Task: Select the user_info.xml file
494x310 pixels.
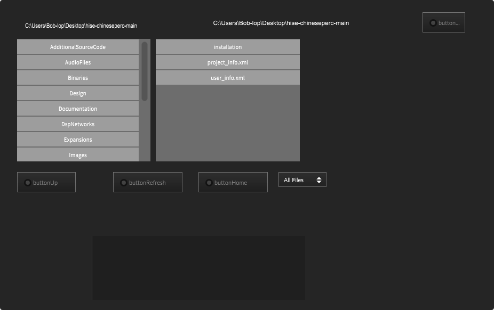Action: (228, 78)
